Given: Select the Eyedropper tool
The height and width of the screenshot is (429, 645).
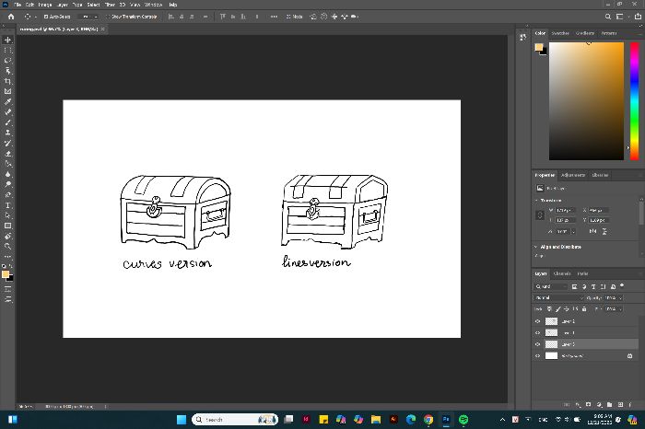Looking at the screenshot, I should [x=7, y=102].
